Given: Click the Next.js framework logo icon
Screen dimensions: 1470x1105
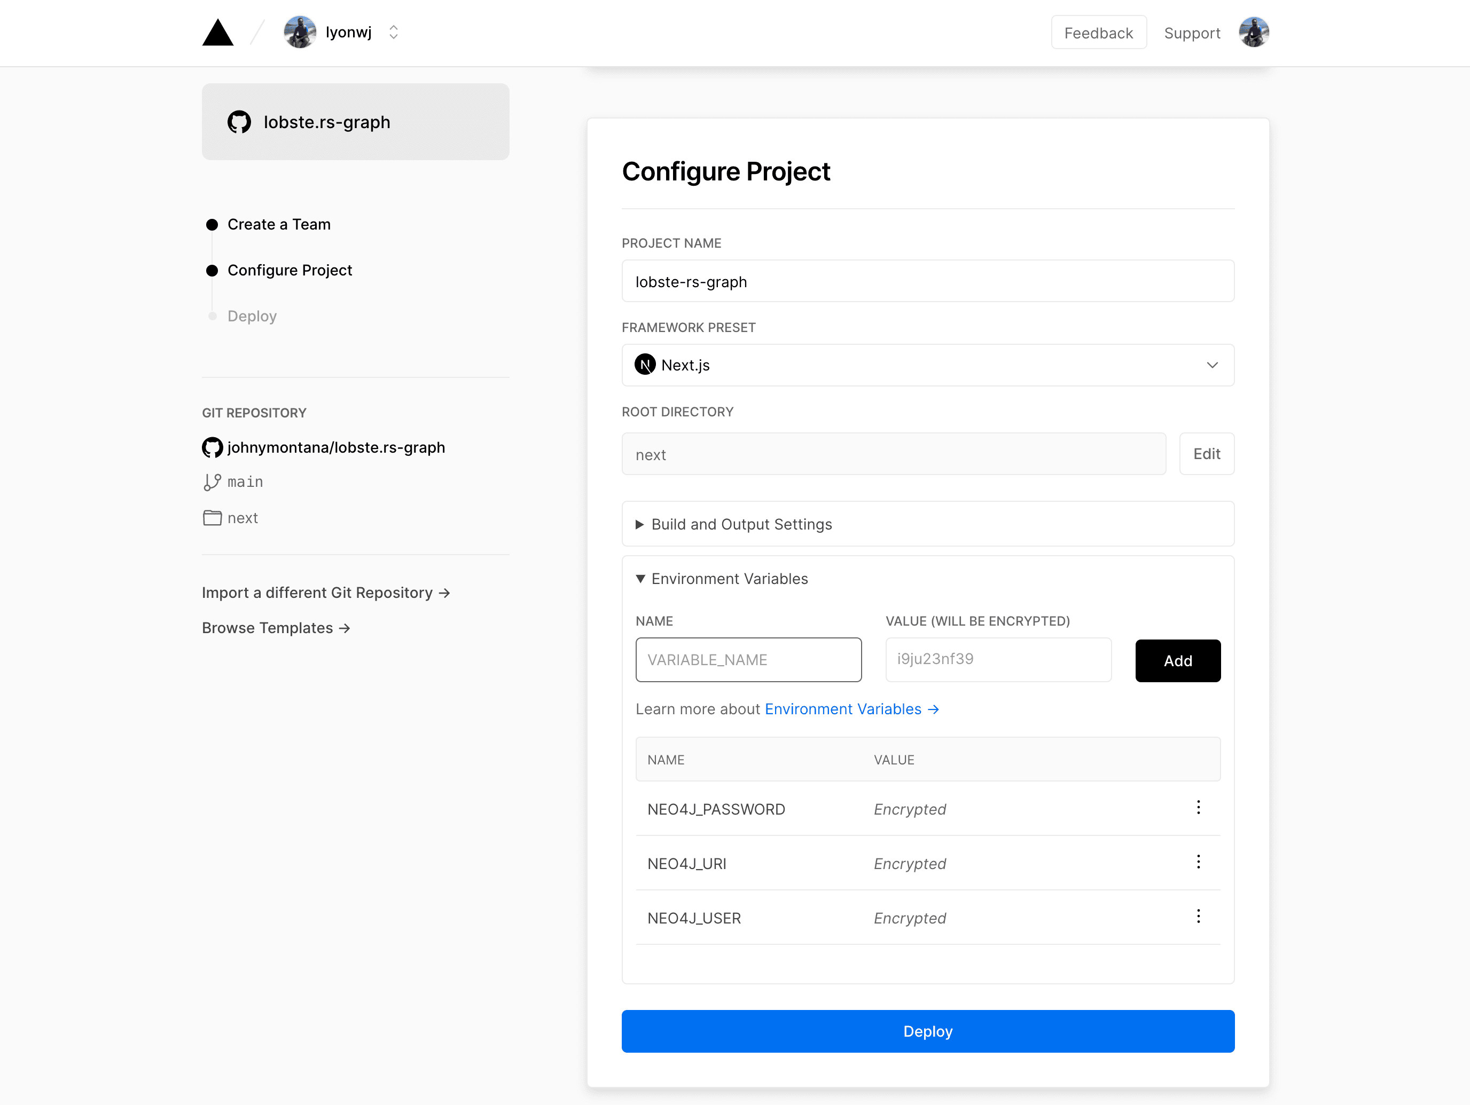Looking at the screenshot, I should point(645,365).
